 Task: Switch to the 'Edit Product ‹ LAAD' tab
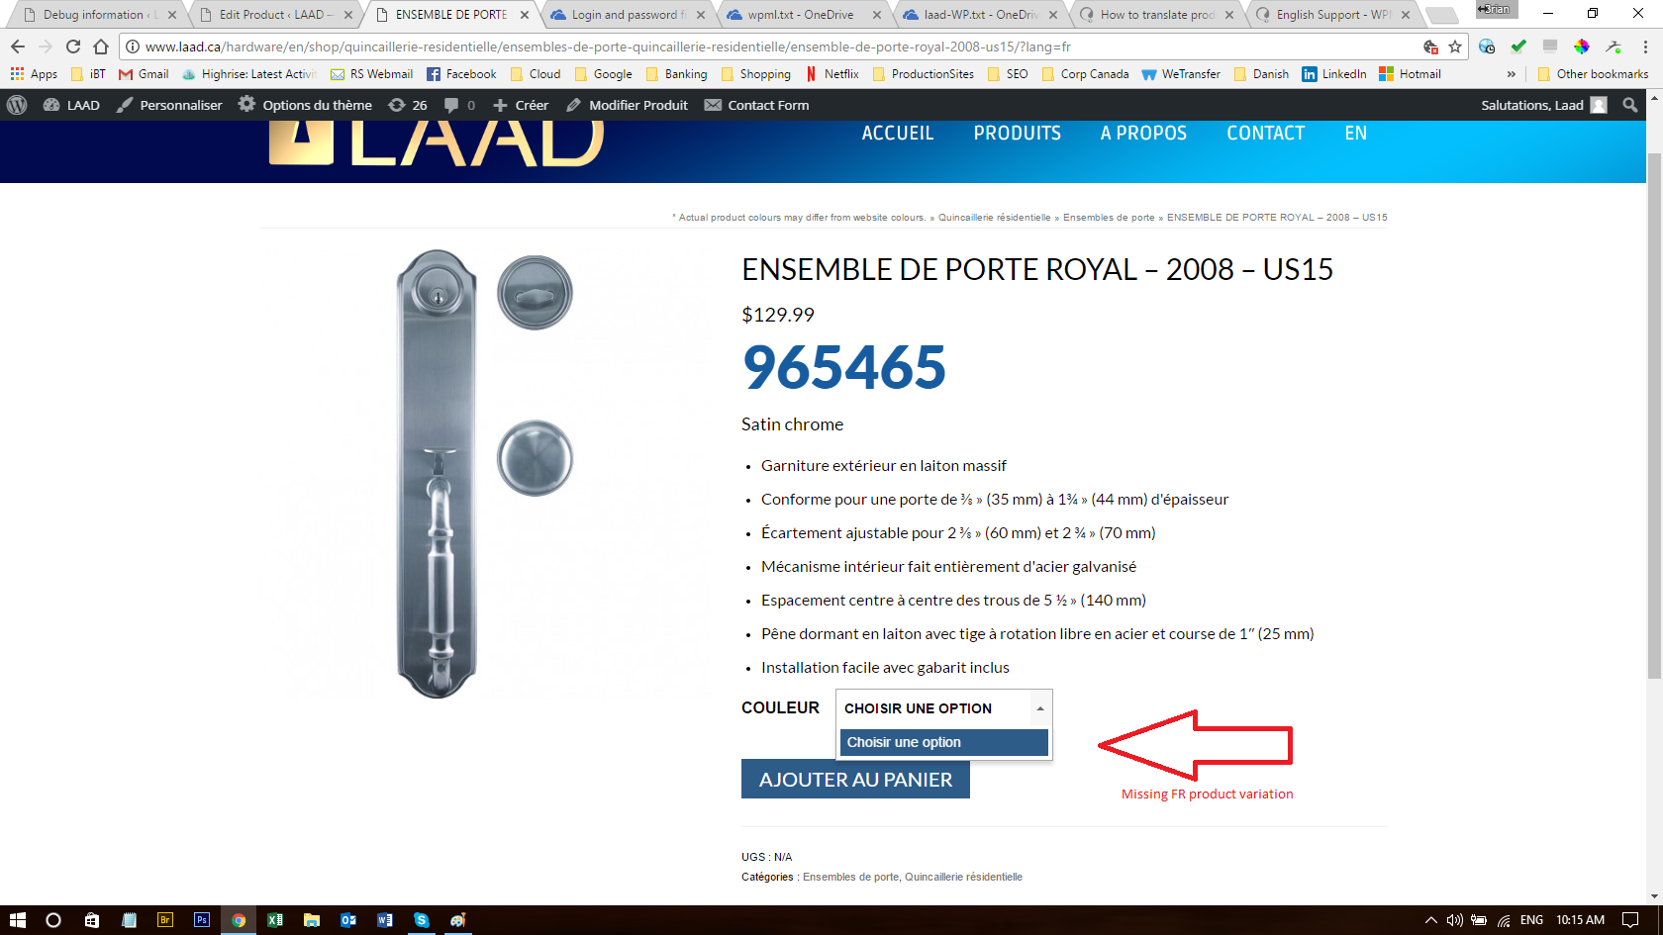pyautogui.click(x=274, y=15)
